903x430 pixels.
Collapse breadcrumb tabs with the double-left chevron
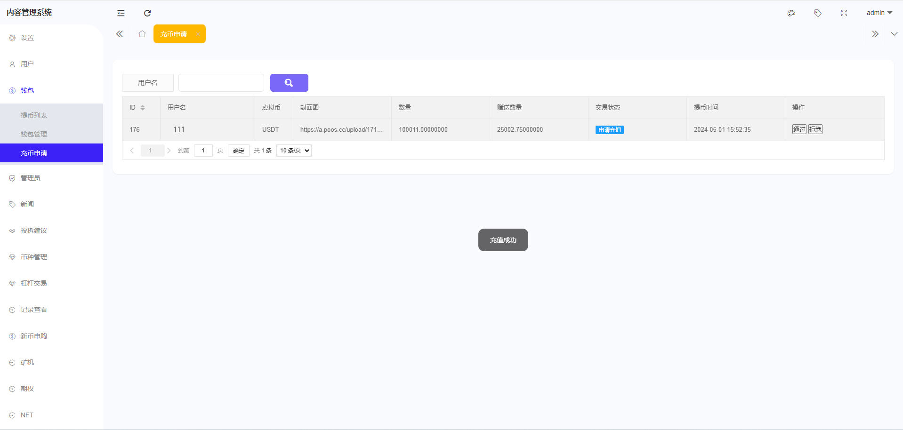point(119,34)
